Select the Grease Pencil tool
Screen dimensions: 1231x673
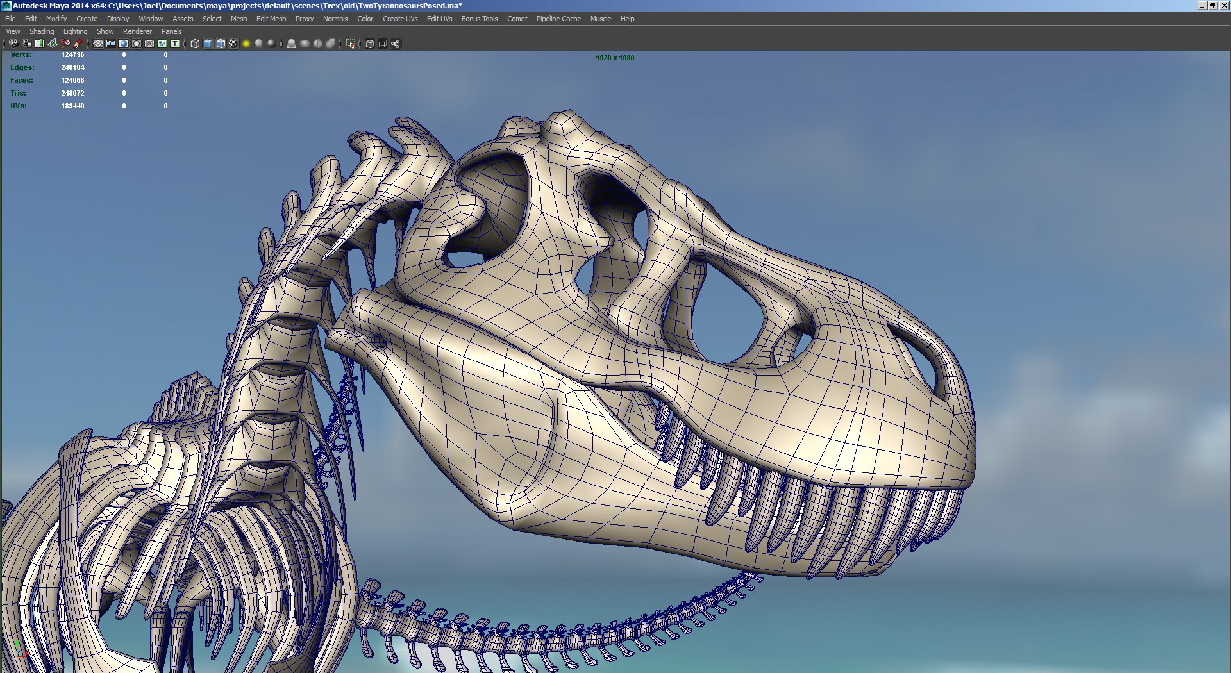coord(78,44)
